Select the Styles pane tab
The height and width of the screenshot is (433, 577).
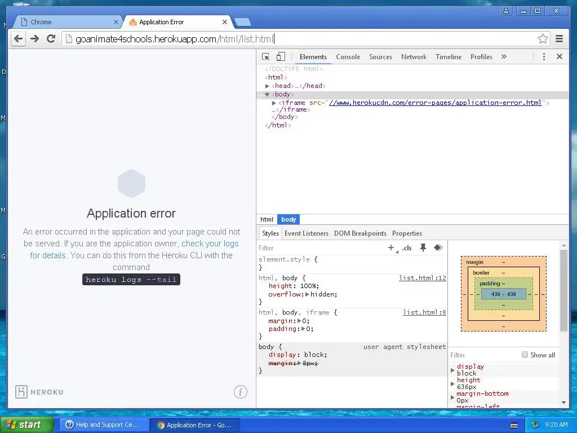270,233
